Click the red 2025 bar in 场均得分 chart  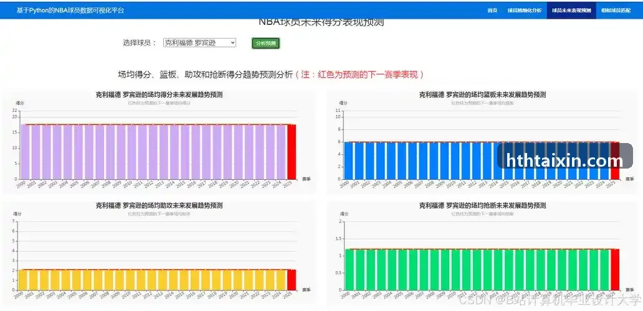point(292,152)
